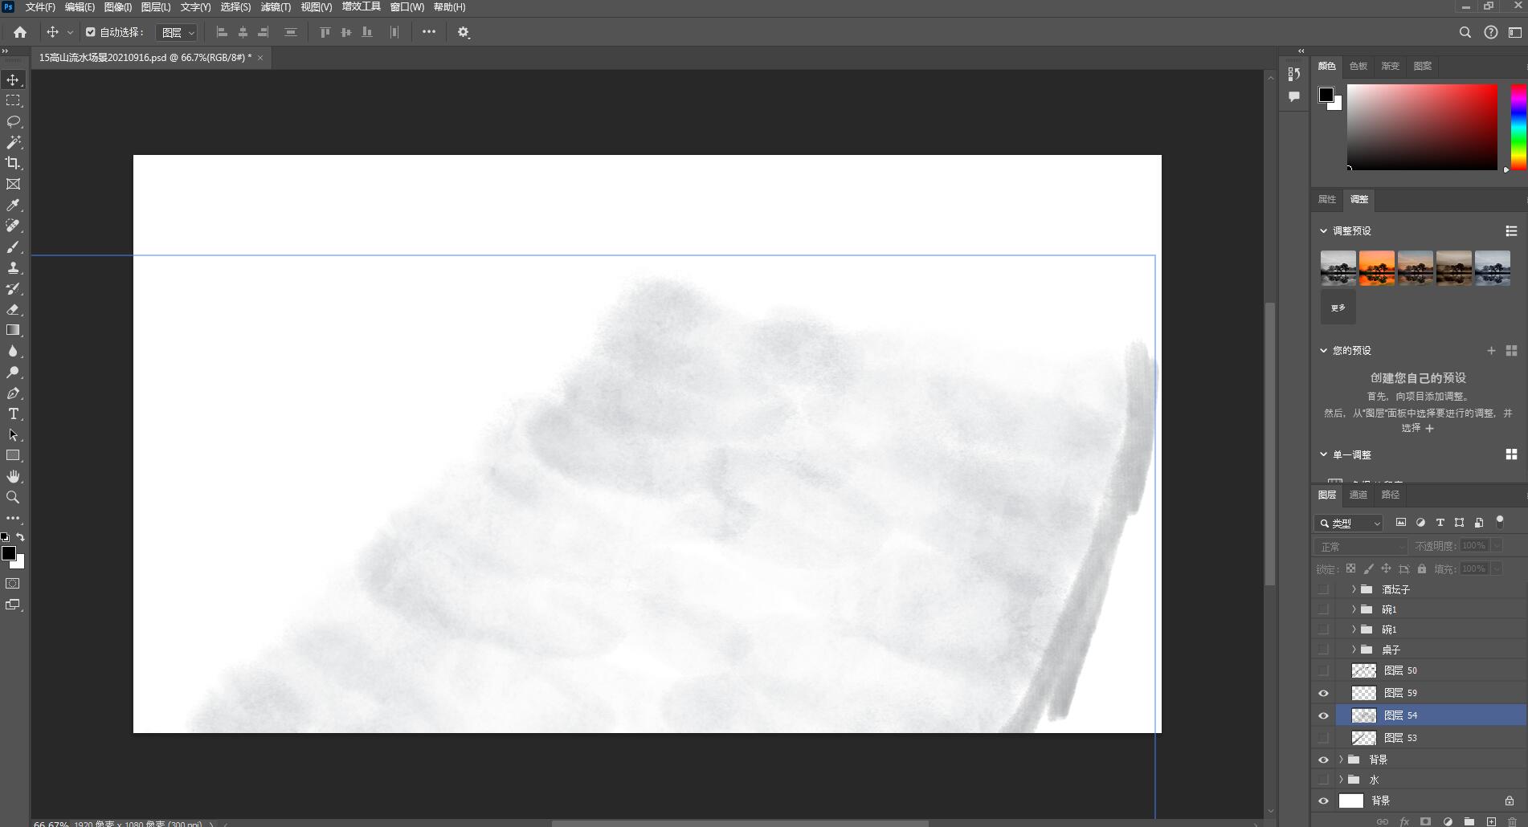1528x827 pixels.
Task: Show the 酒坛子 group visibility
Action: (x=1323, y=589)
